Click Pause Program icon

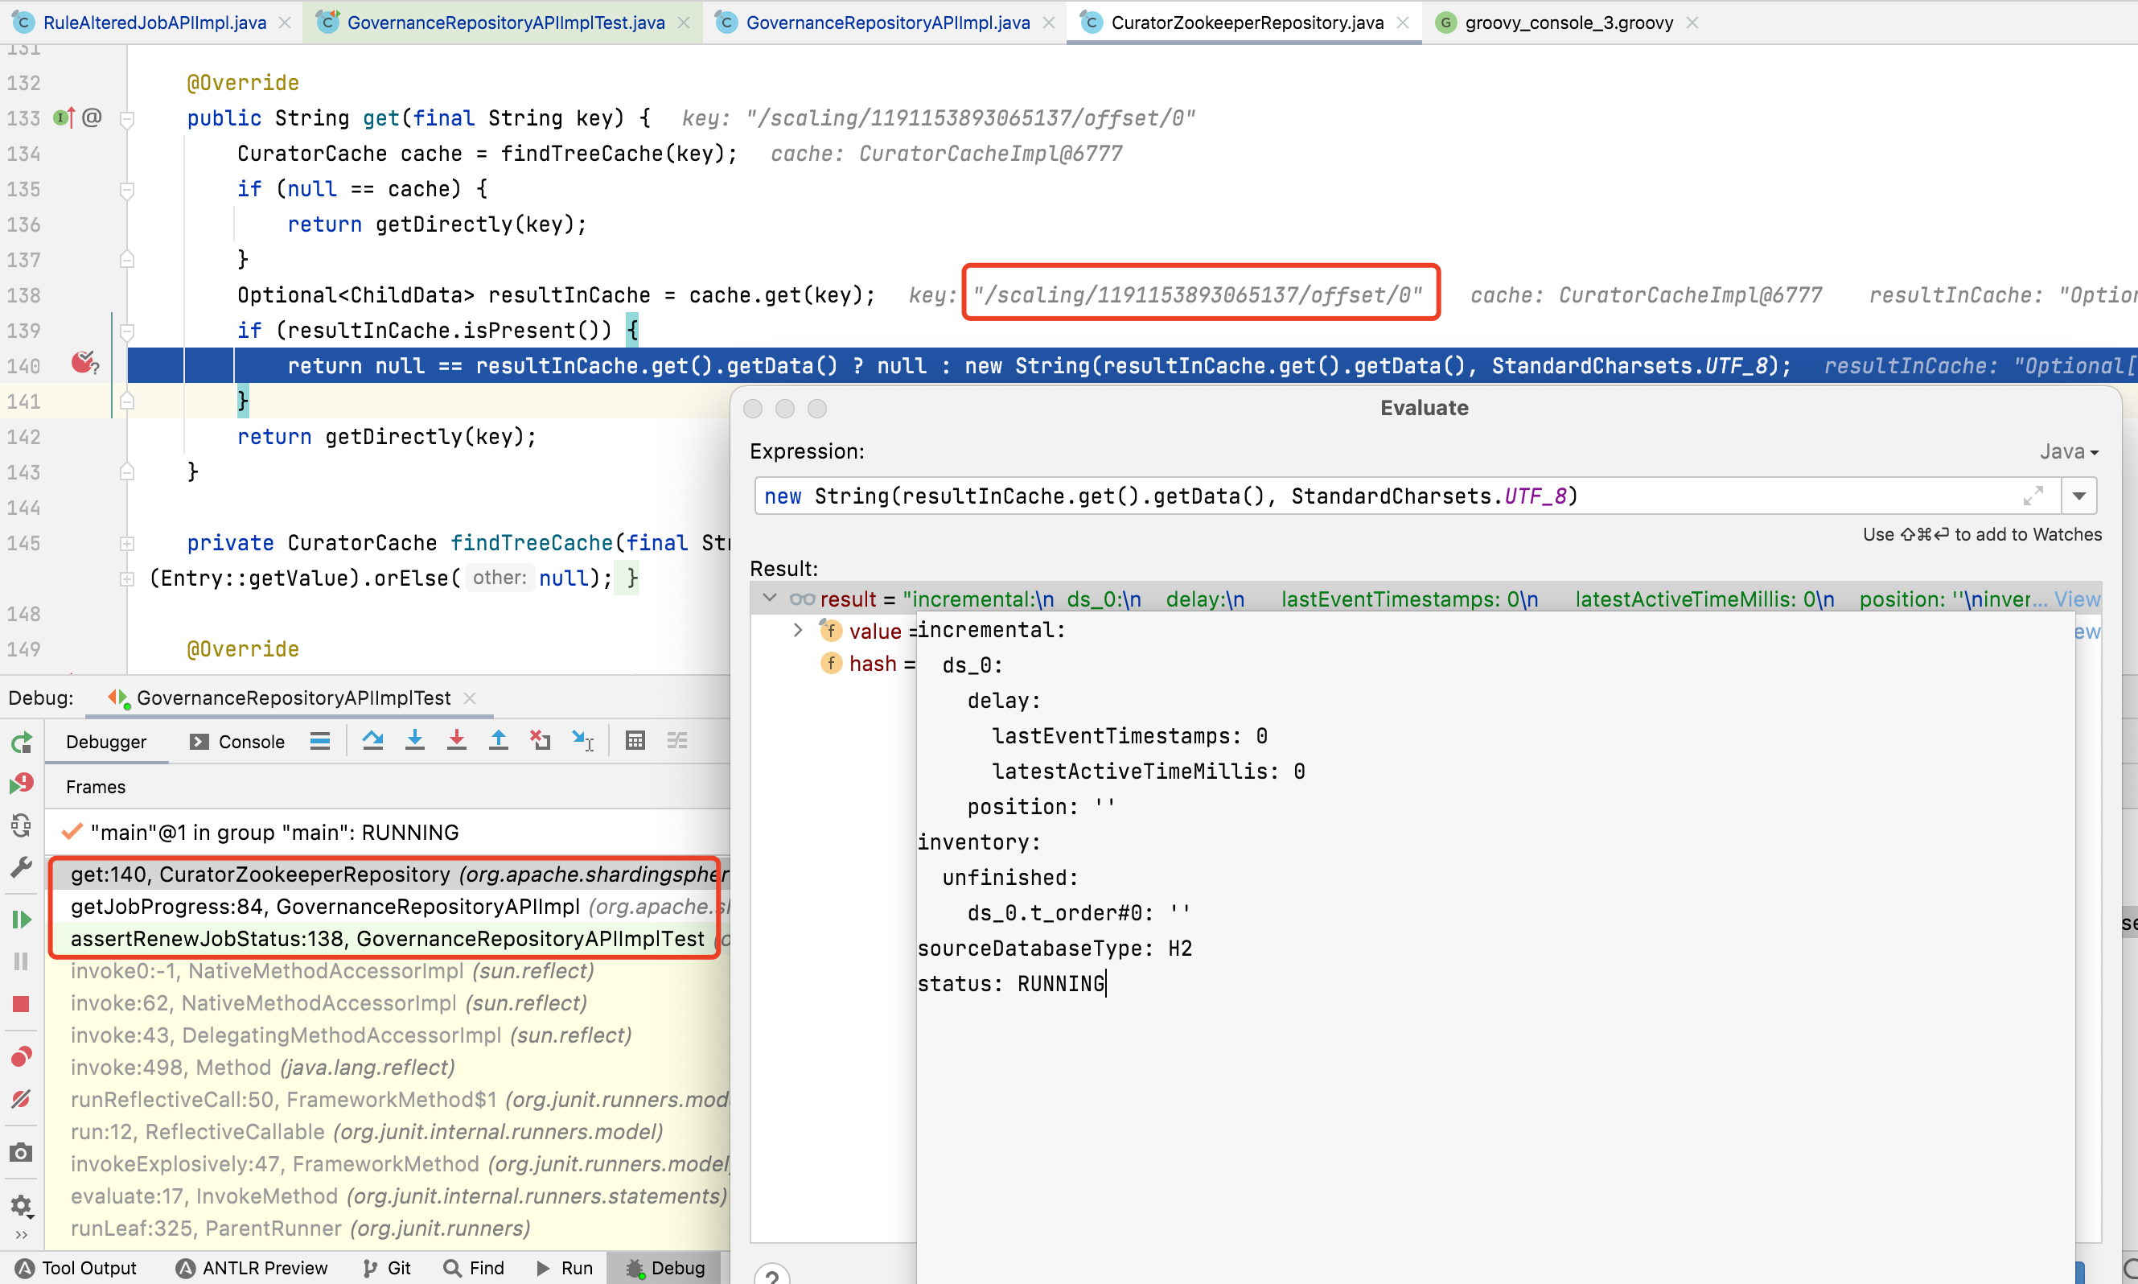click(x=22, y=961)
